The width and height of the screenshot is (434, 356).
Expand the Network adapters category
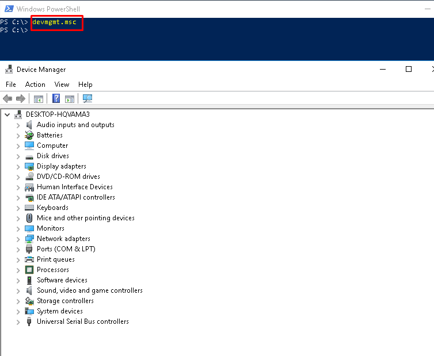(x=18, y=239)
